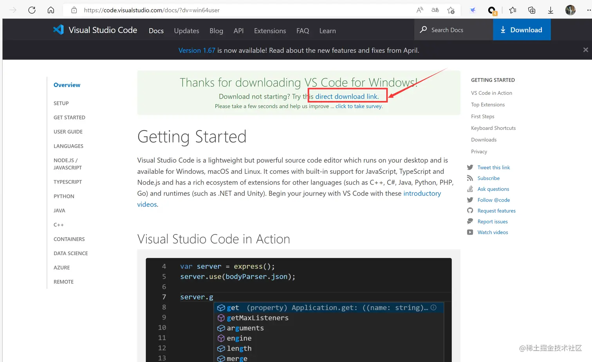Open translate options with the aa icon
The image size is (592, 362).
pos(435,10)
